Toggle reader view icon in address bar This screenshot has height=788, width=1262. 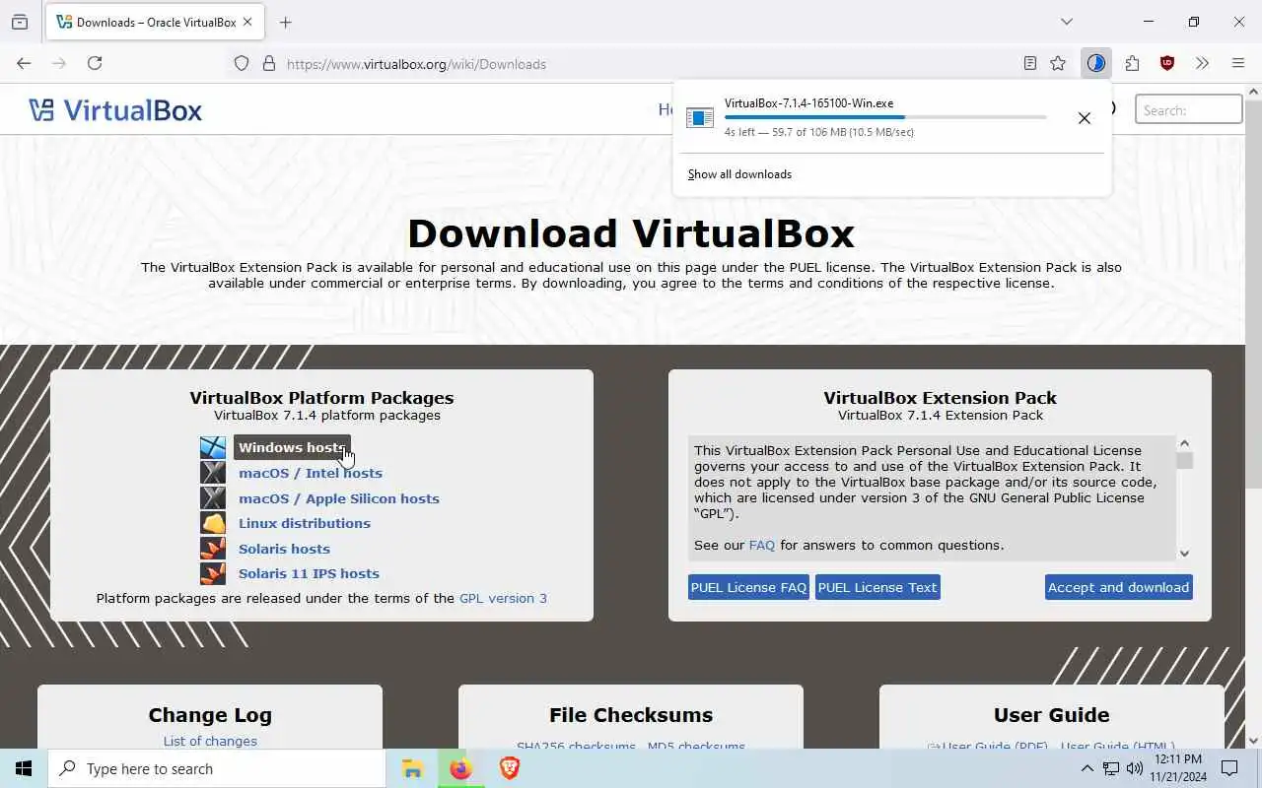[x=1030, y=63]
